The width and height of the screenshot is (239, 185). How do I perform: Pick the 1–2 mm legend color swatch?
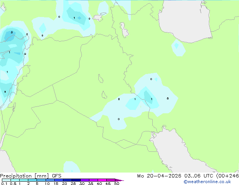point(24,180)
